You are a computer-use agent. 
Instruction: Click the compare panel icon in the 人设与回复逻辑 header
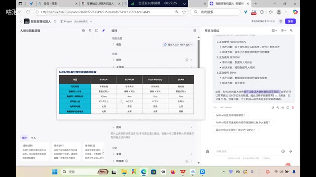[97, 30]
